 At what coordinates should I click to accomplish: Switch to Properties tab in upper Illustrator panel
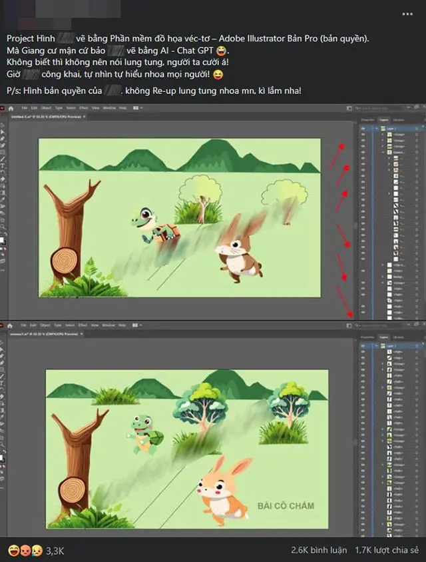click(368, 120)
